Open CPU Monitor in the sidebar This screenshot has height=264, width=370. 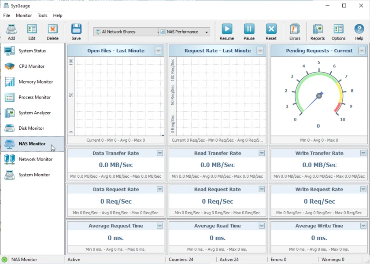click(33, 66)
